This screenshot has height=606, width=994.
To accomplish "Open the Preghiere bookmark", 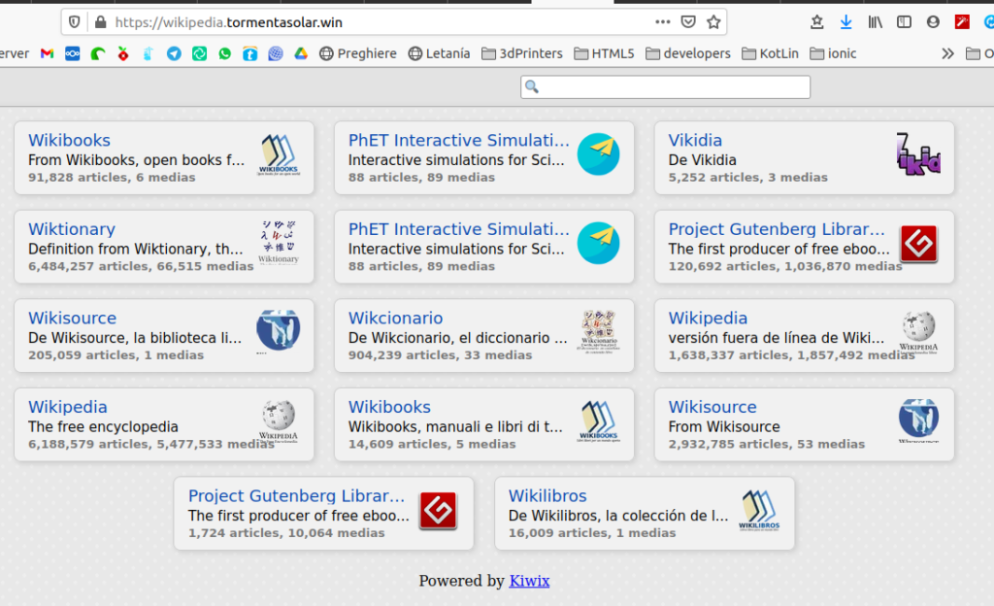I will (358, 53).
